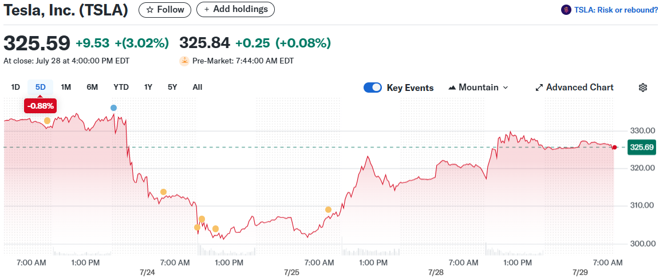
Task: Select the All time range
Action: (197, 88)
